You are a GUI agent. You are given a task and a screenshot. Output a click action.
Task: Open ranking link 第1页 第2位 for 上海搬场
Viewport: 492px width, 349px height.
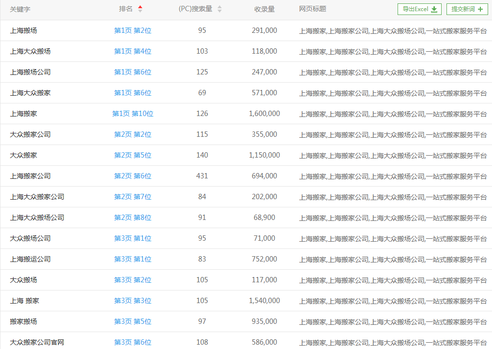coord(133,30)
